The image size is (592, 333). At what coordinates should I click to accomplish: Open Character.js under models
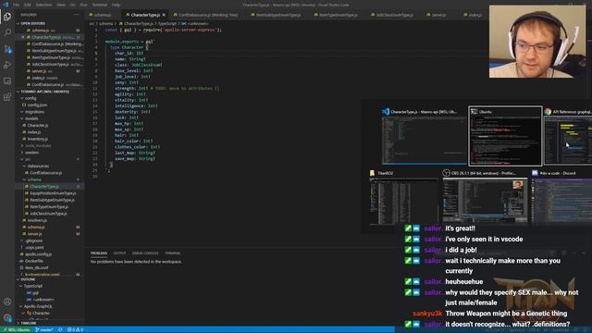coord(50,126)
